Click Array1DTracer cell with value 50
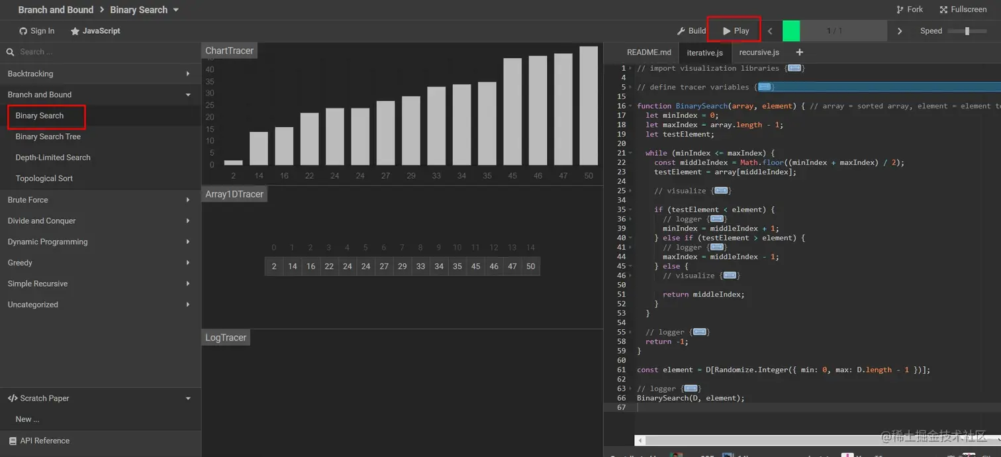 point(531,266)
